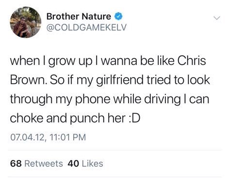Visit the @COLDGAMEKELV handle link

[x=86, y=27]
